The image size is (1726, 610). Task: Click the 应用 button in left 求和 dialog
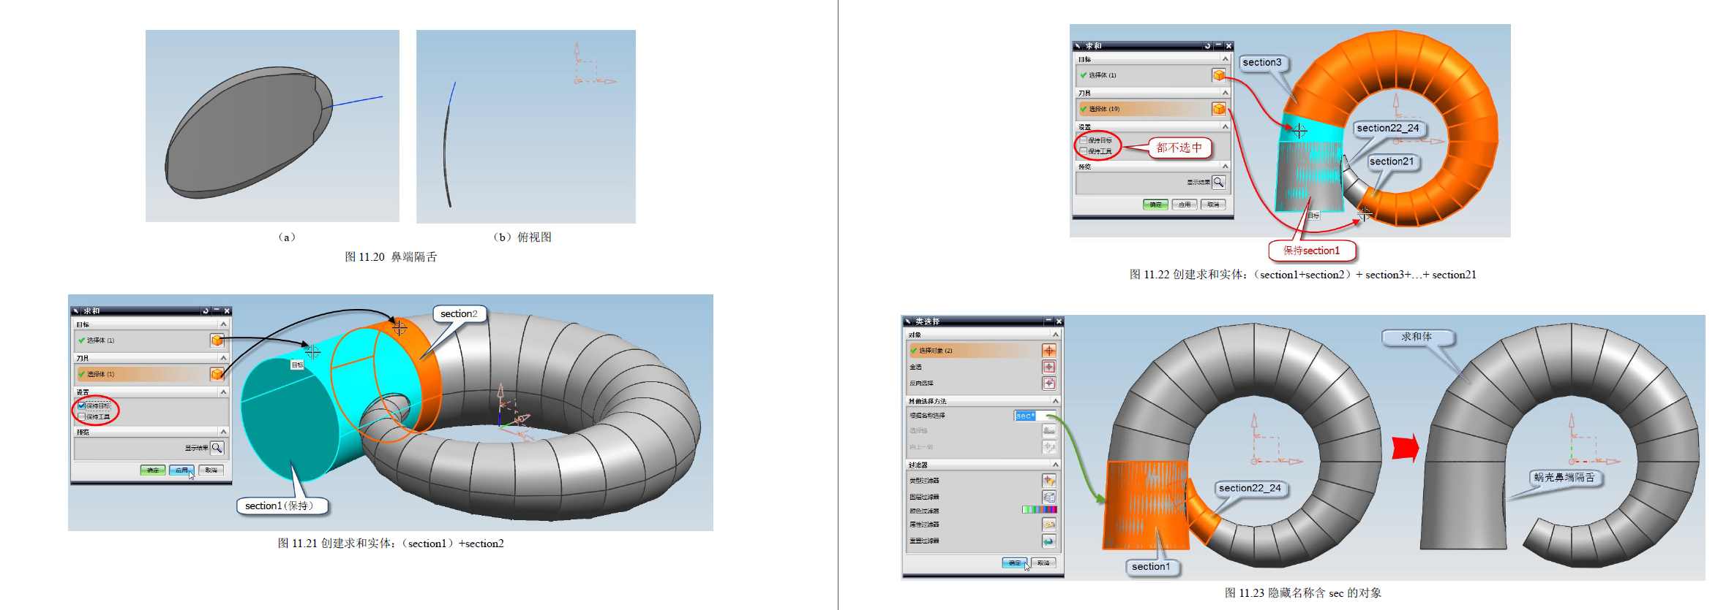(181, 470)
